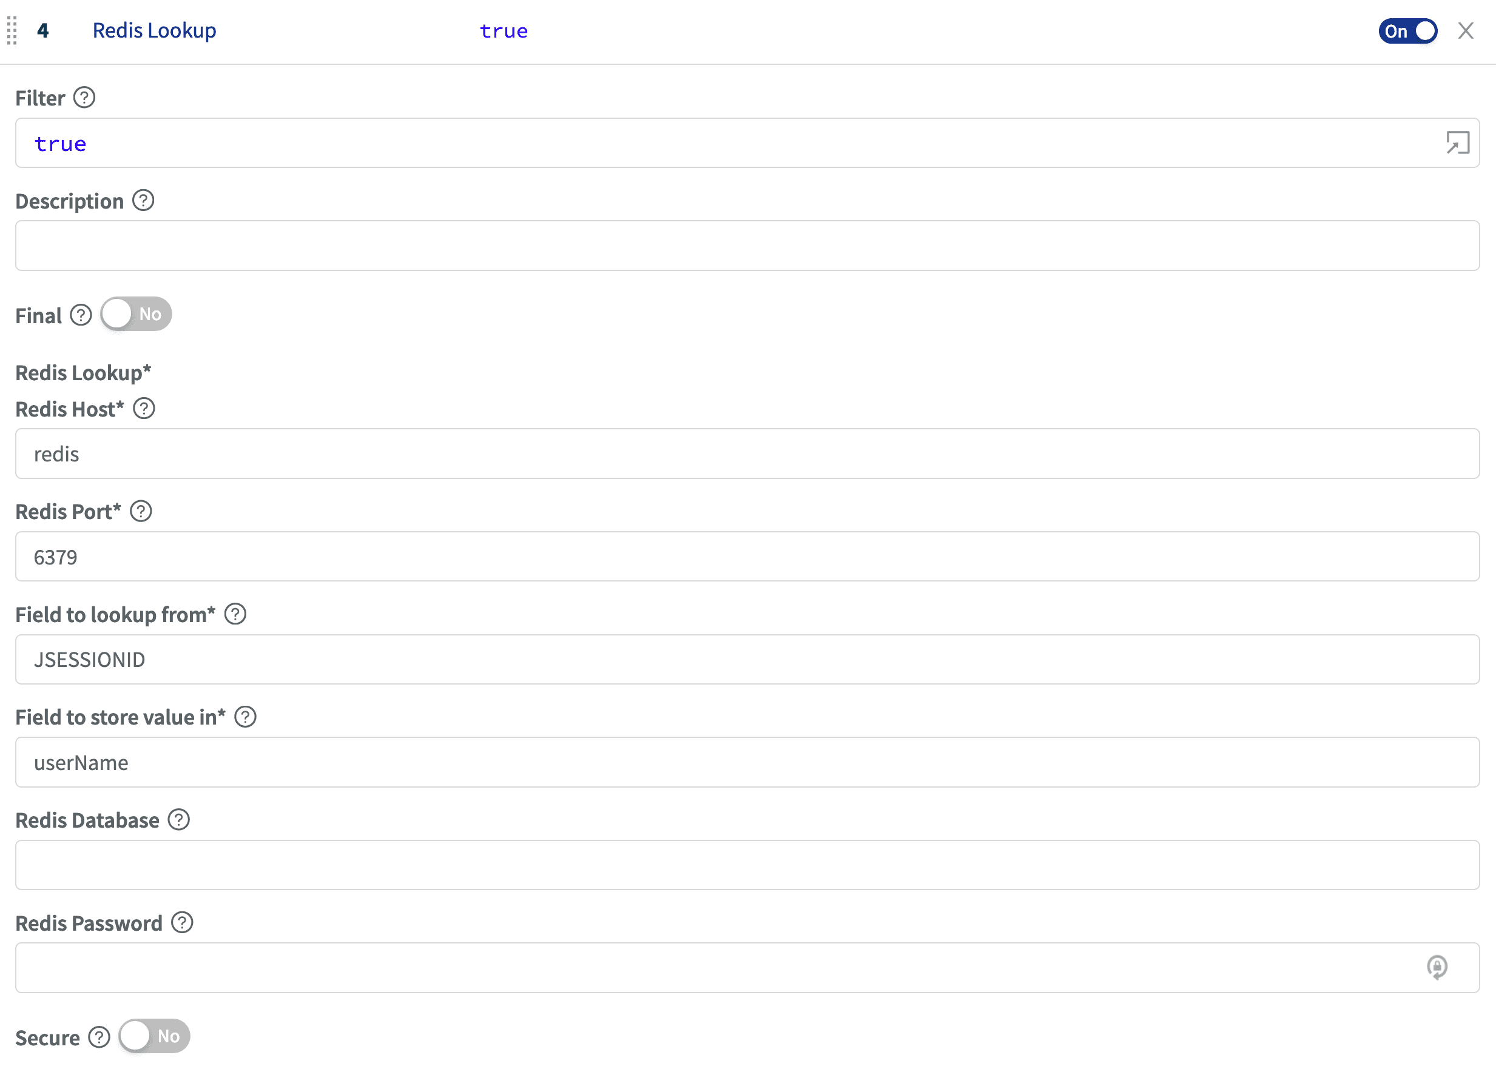Expand the Filter expression editor
Screen dimensions: 1496x1072
[x=1457, y=143]
